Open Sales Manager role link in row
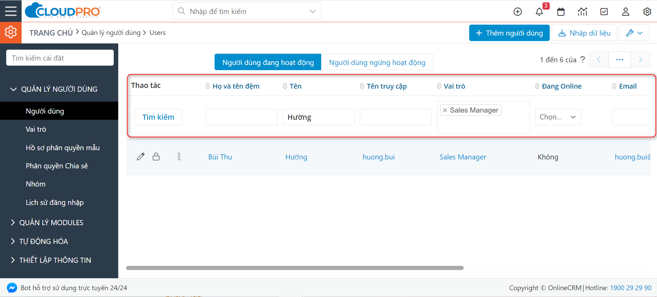 (463, 157)
